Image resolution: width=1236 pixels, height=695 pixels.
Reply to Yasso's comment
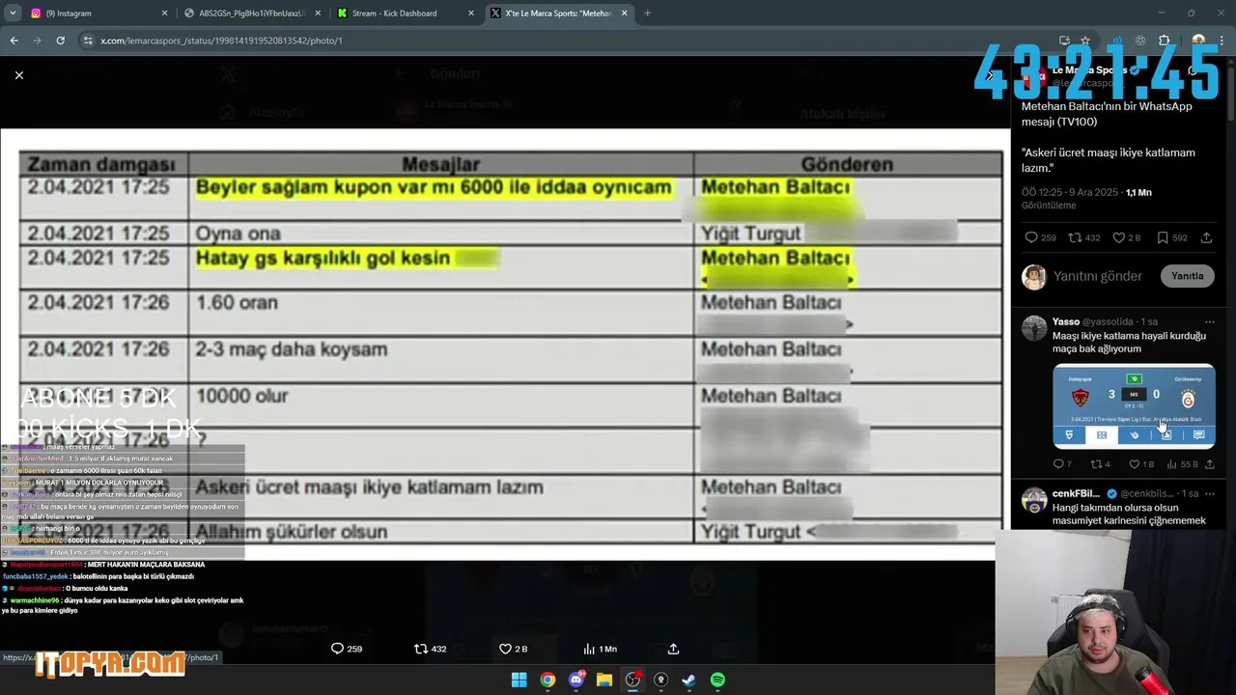click(x=1062, y=464)
